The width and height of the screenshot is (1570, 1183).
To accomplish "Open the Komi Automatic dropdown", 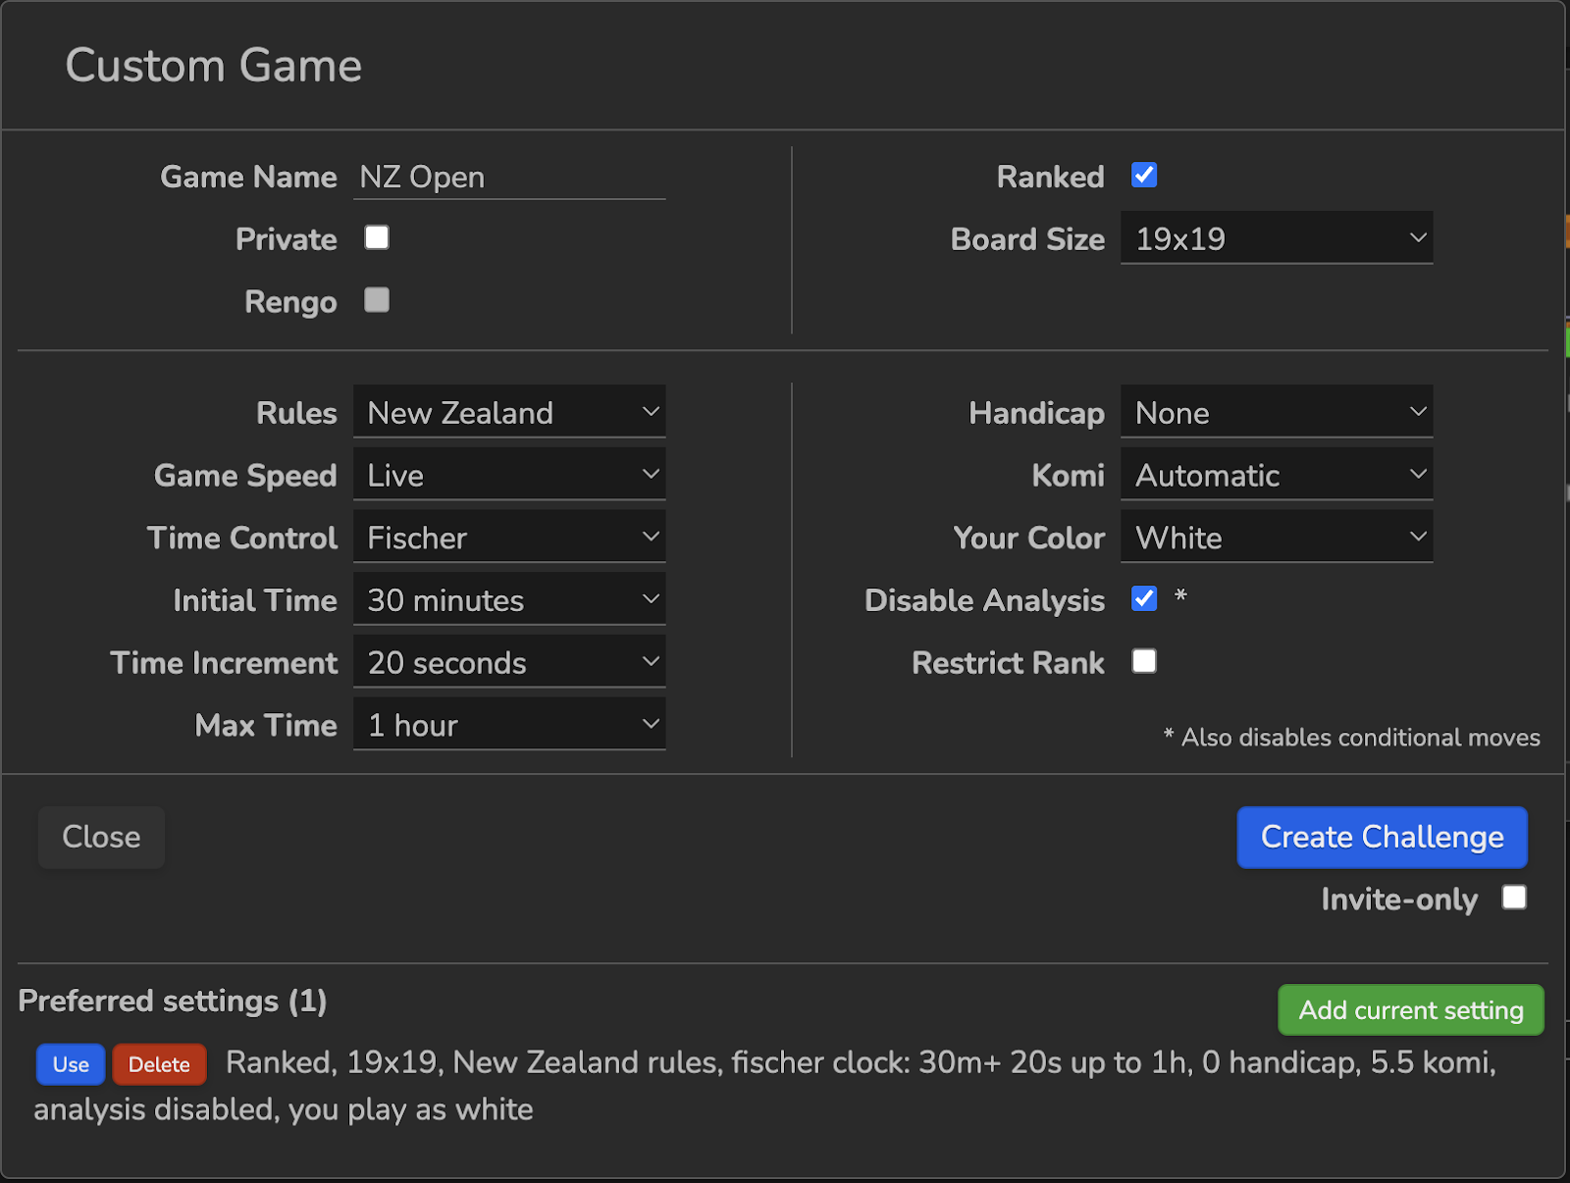I will 1276,476.
